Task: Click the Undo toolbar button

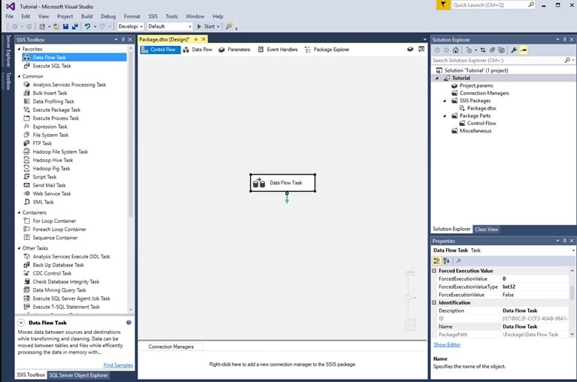Action: 87,27
